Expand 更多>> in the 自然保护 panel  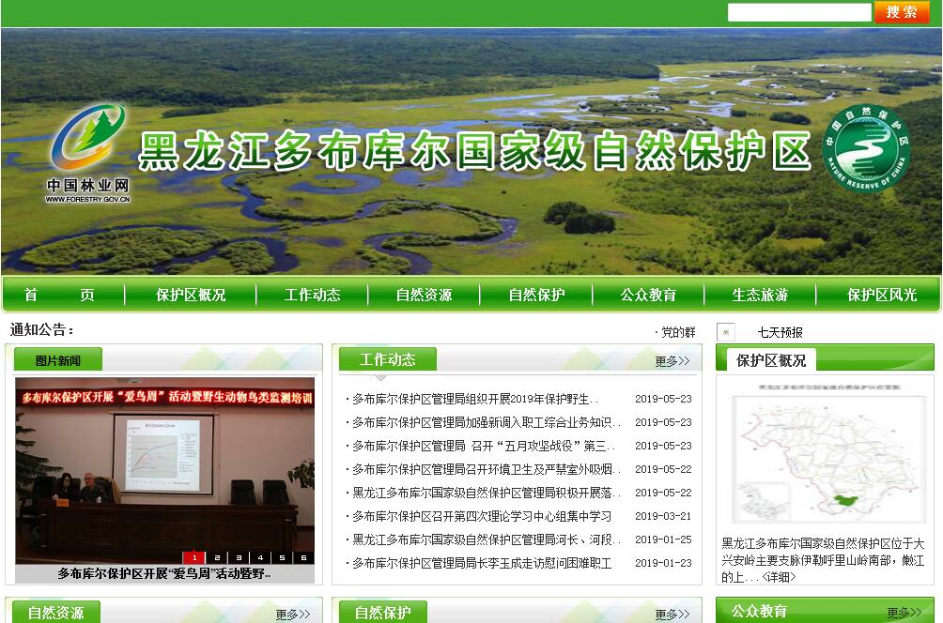pos(672,615)
